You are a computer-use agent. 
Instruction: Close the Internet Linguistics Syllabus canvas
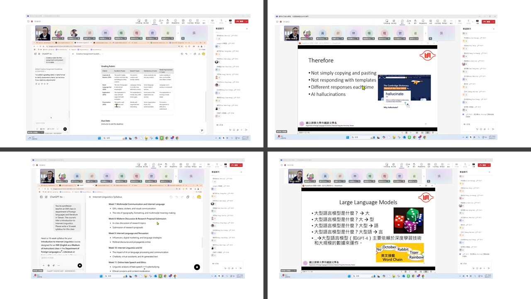(89, 197)
